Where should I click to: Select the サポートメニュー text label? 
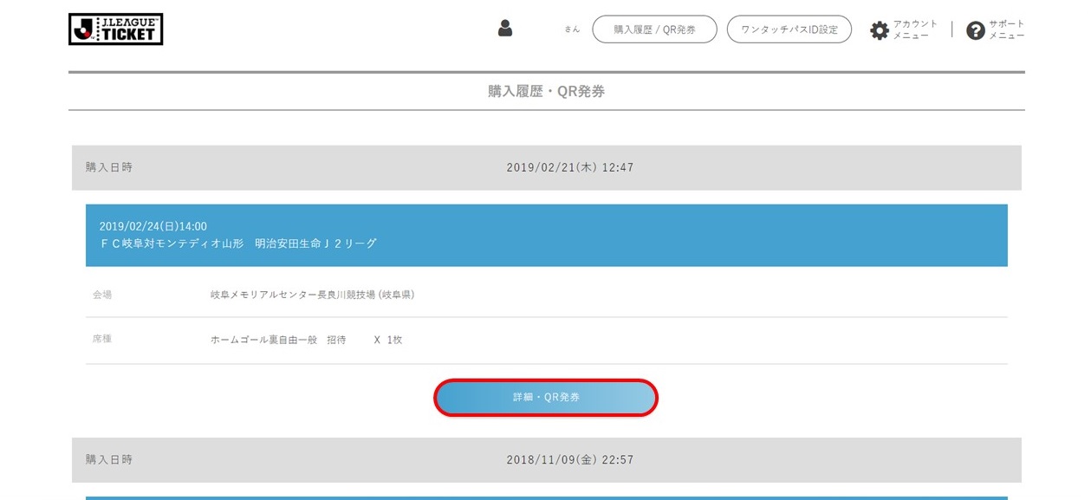coord(1007,29)
